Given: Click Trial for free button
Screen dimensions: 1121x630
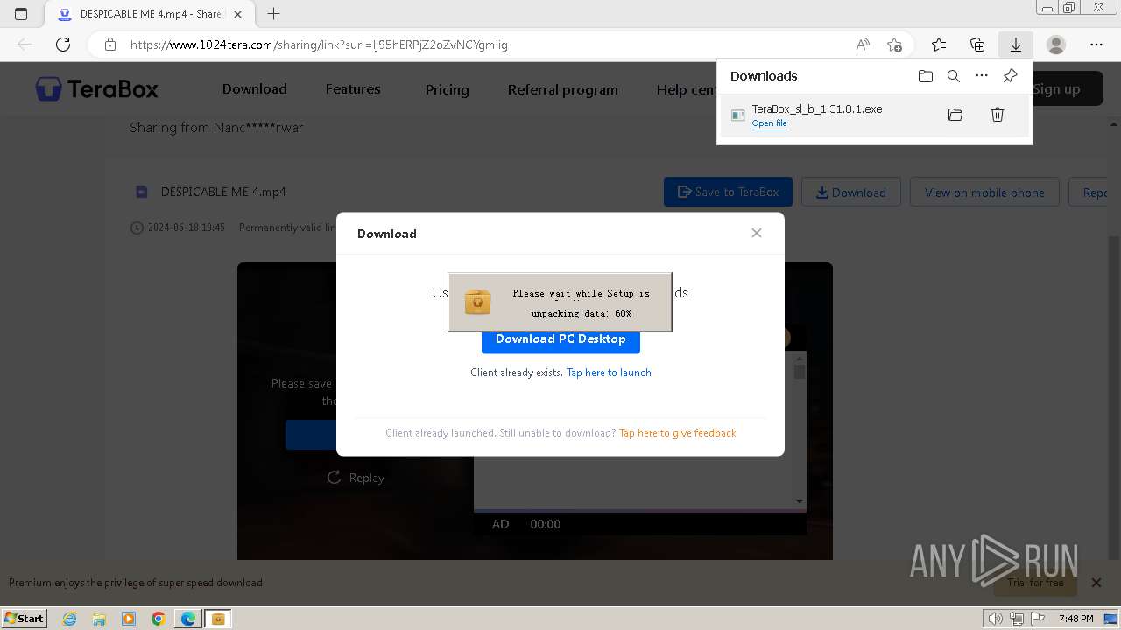Looking at the screenshot, I should (1035, 583).
